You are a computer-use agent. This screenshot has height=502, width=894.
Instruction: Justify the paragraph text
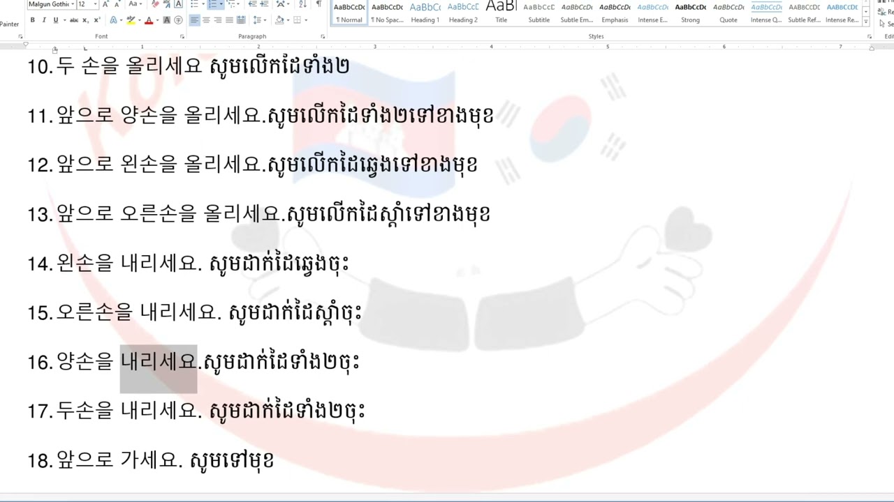(229, 20)
